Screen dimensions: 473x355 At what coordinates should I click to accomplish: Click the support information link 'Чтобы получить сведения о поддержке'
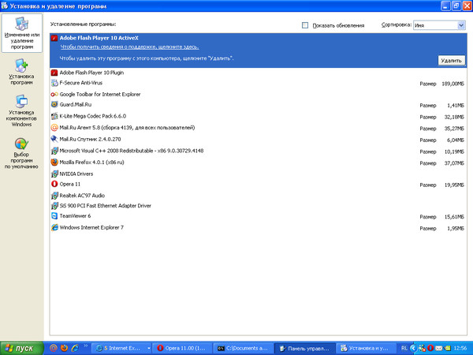(x=129, y=47)
